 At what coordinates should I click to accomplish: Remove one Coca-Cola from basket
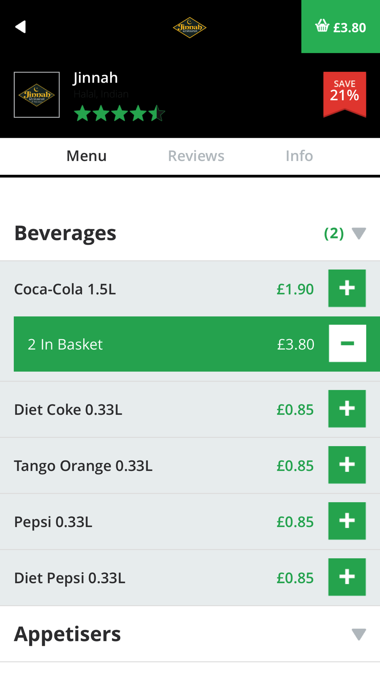click(x=347, y=343)
